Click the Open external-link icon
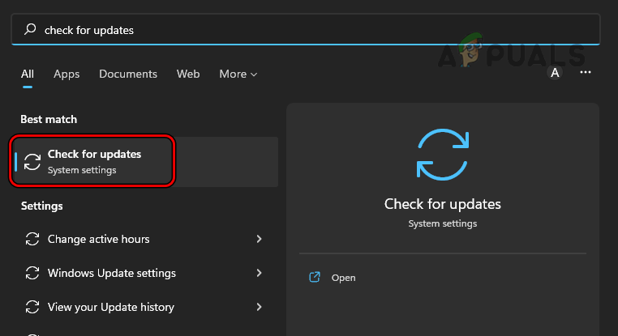 point(315,278)
